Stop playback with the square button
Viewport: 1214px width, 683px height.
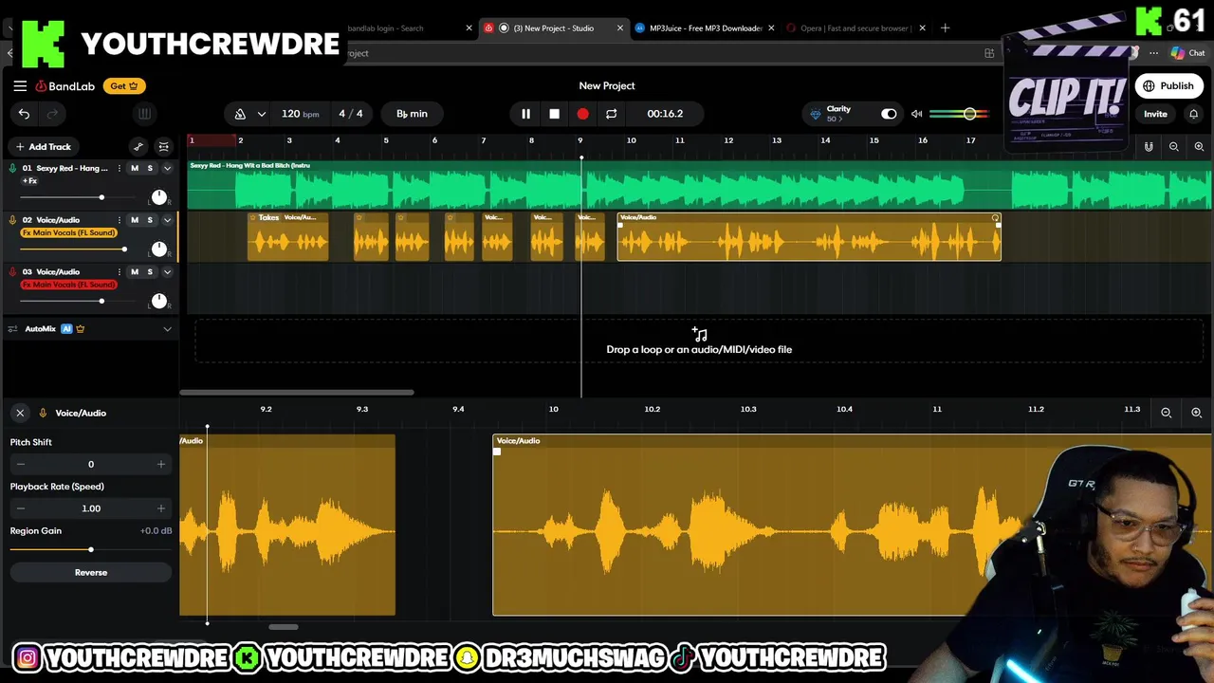tap(554, 114)
